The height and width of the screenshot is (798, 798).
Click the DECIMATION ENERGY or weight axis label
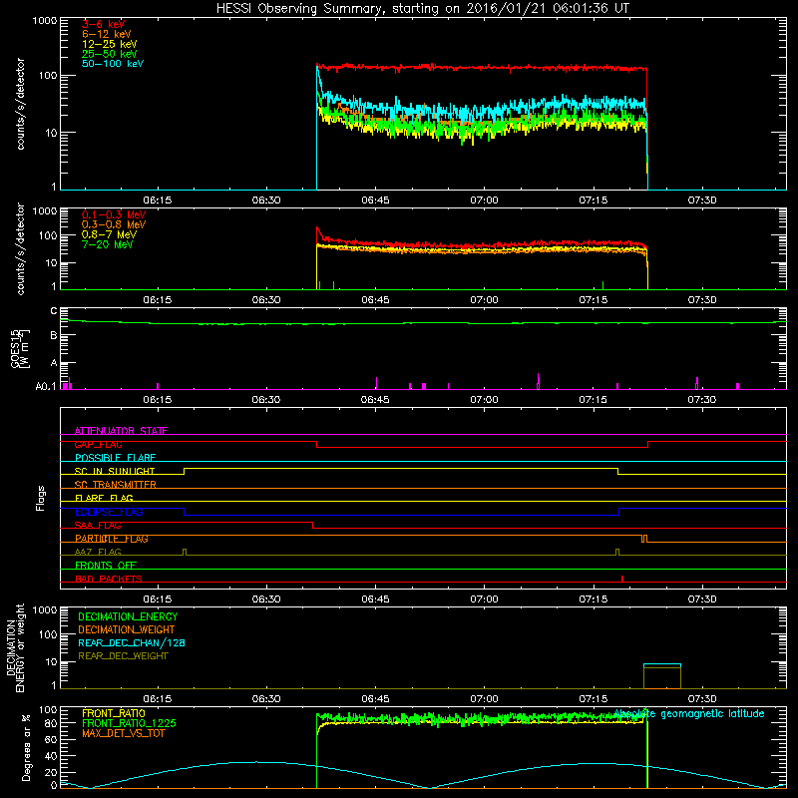click(x=15, y=648)
